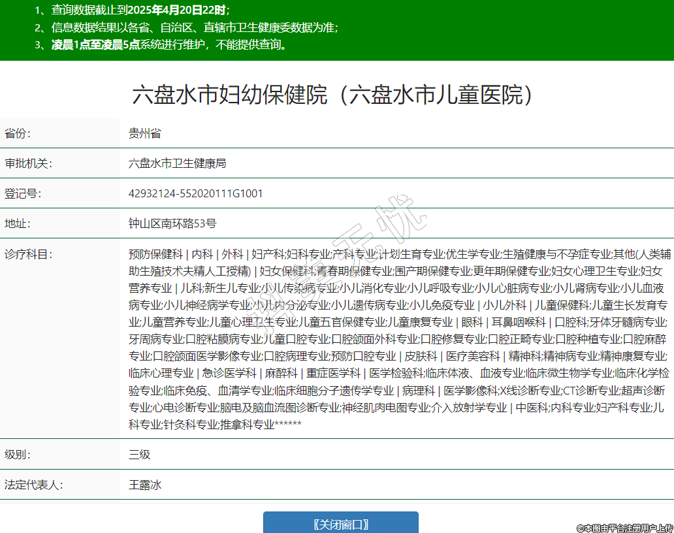Click the 级别 field label
This screenshot has height=533, width=674.
(x=18, y=455)
